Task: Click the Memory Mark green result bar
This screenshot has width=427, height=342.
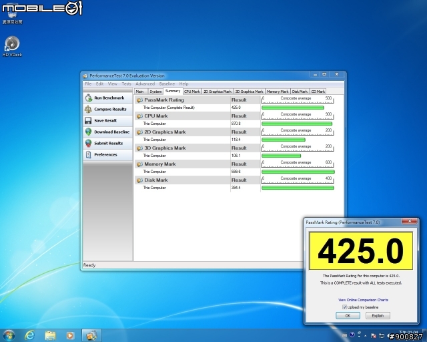Action: click(x=298, y=172)
